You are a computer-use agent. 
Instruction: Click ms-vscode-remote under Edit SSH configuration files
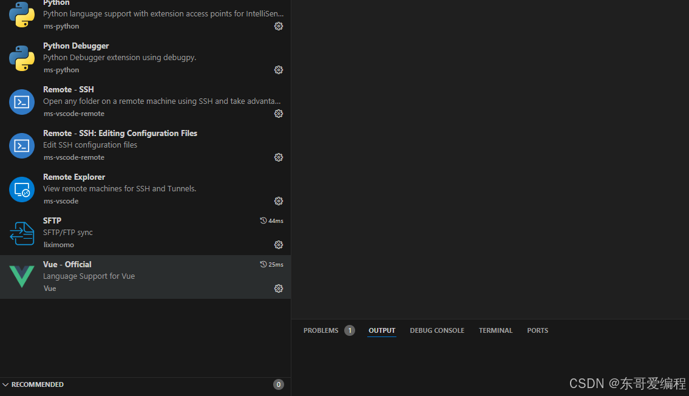coord(74,157)
